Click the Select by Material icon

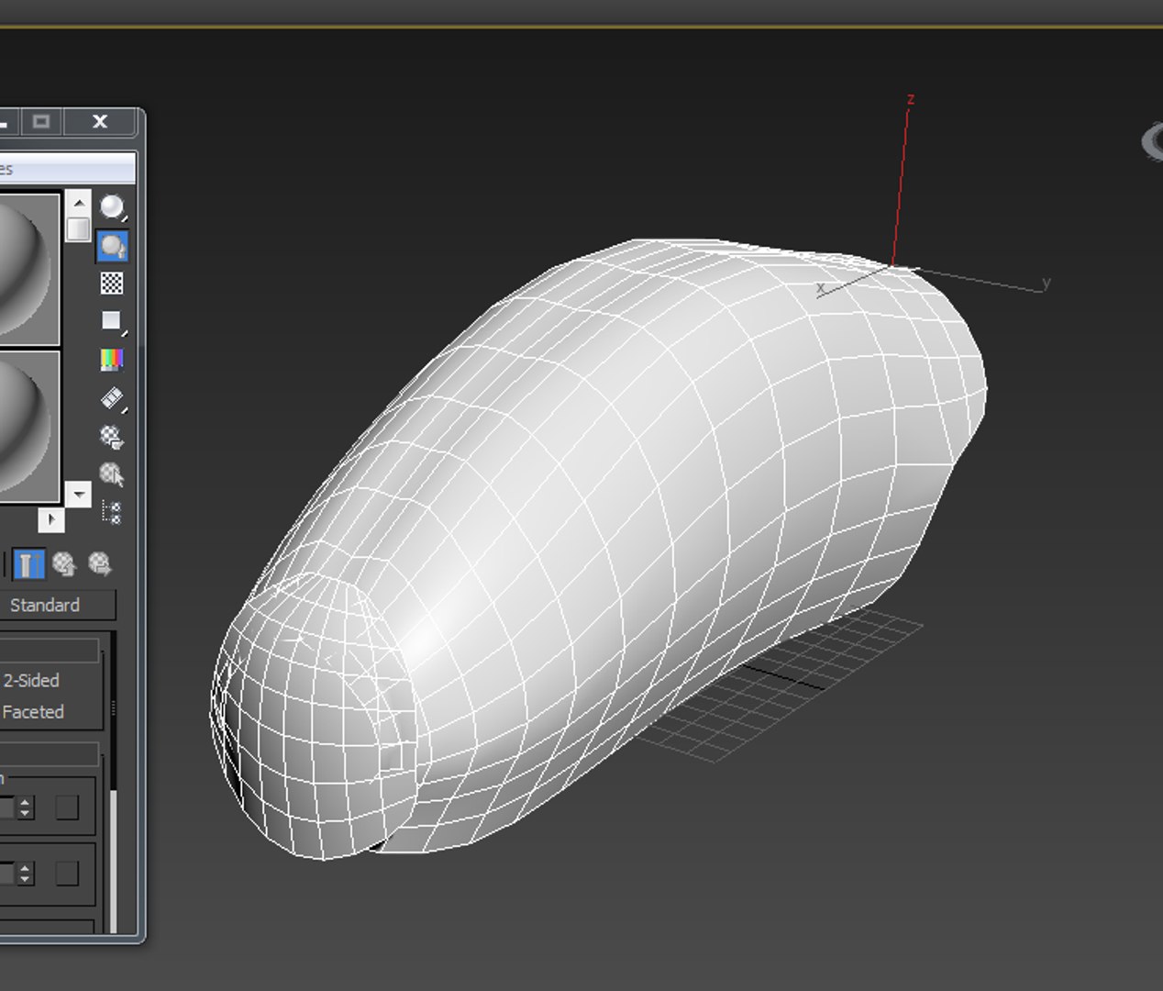click(x=112, y=474)
